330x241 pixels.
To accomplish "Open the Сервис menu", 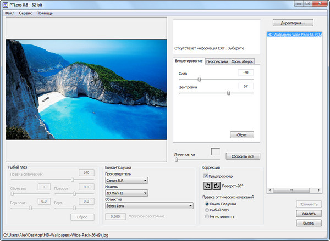I will pos(25,13).
